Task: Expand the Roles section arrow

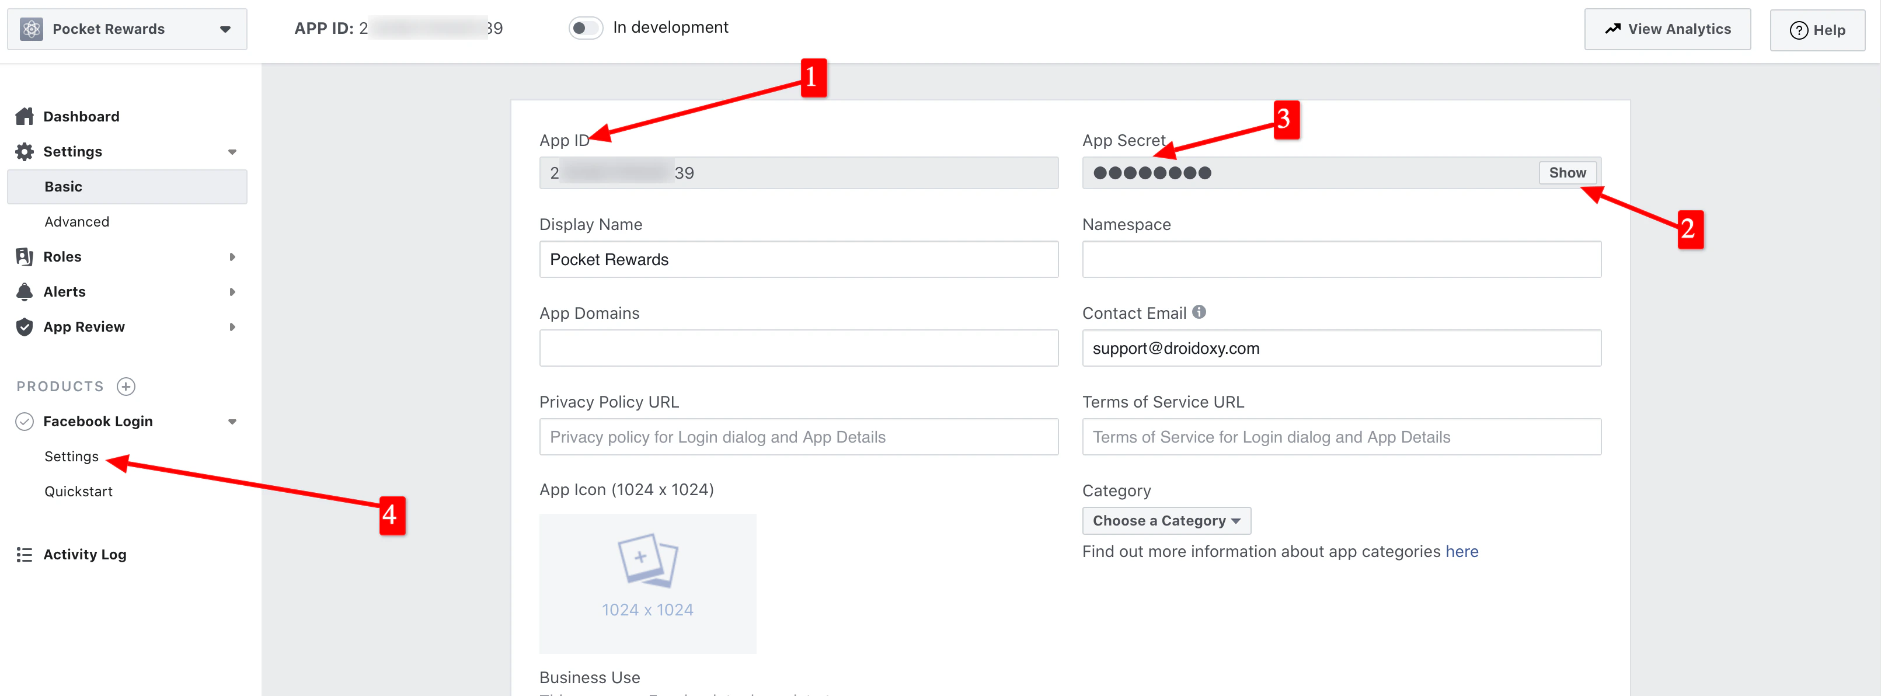Action: pos(232,257)
